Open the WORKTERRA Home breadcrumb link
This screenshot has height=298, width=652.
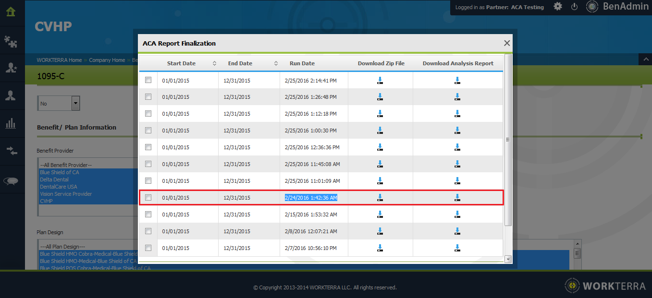click(59, 60)
